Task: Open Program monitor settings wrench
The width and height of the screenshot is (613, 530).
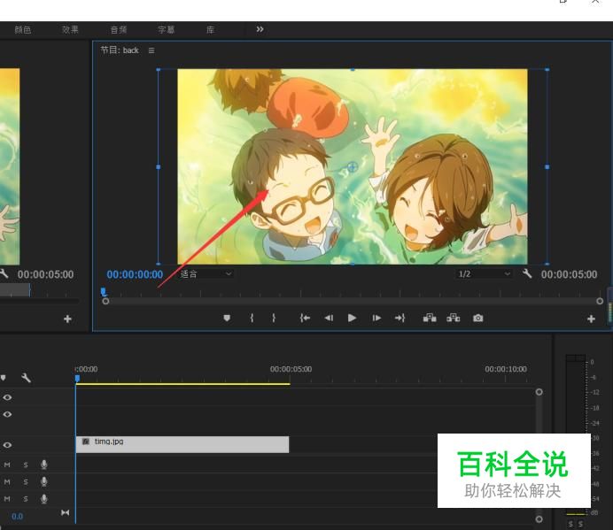Action: click(x=527, y=273)
